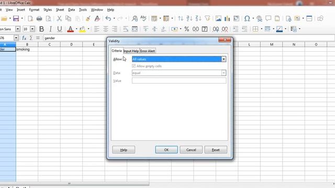Toggle Italic formatting

(51, 29)
